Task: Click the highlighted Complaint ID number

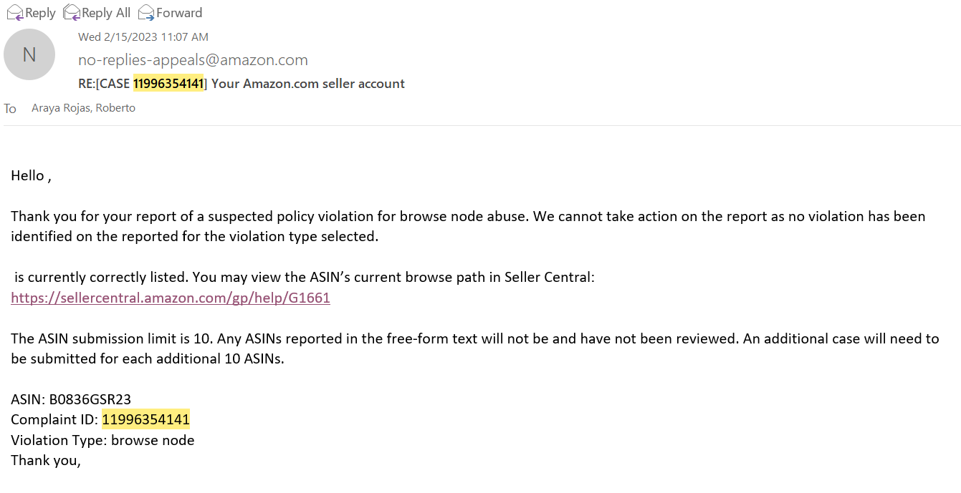Action: coord(145,419)
